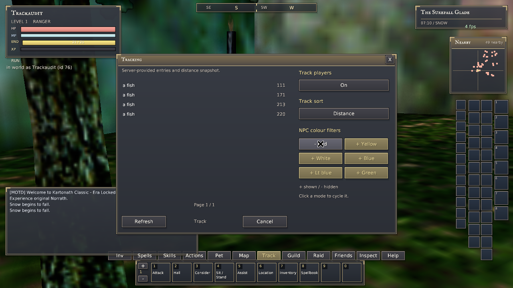Click the red HP bar
The height and width of the screenshot is (288, 513).
68,29
